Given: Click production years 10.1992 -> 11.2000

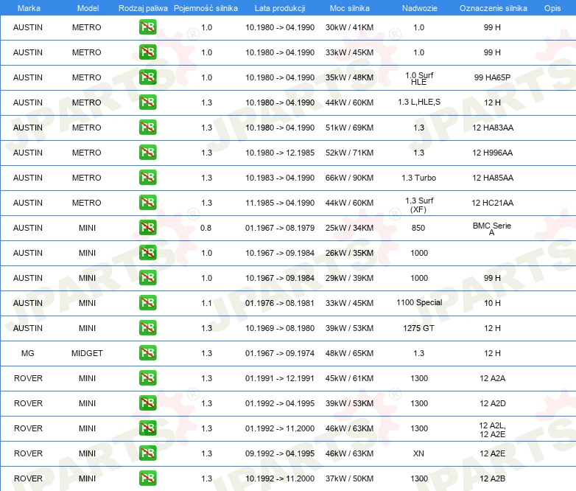Looking at the screenshot, I should point(280,478).
